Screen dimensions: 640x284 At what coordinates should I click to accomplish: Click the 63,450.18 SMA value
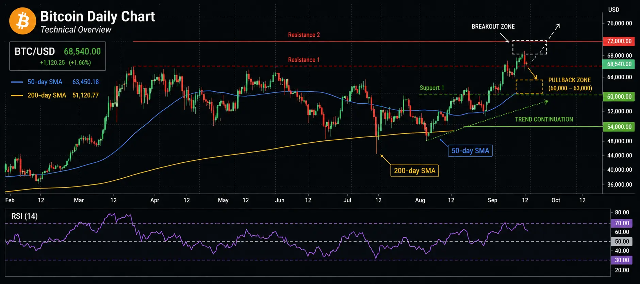86,82
